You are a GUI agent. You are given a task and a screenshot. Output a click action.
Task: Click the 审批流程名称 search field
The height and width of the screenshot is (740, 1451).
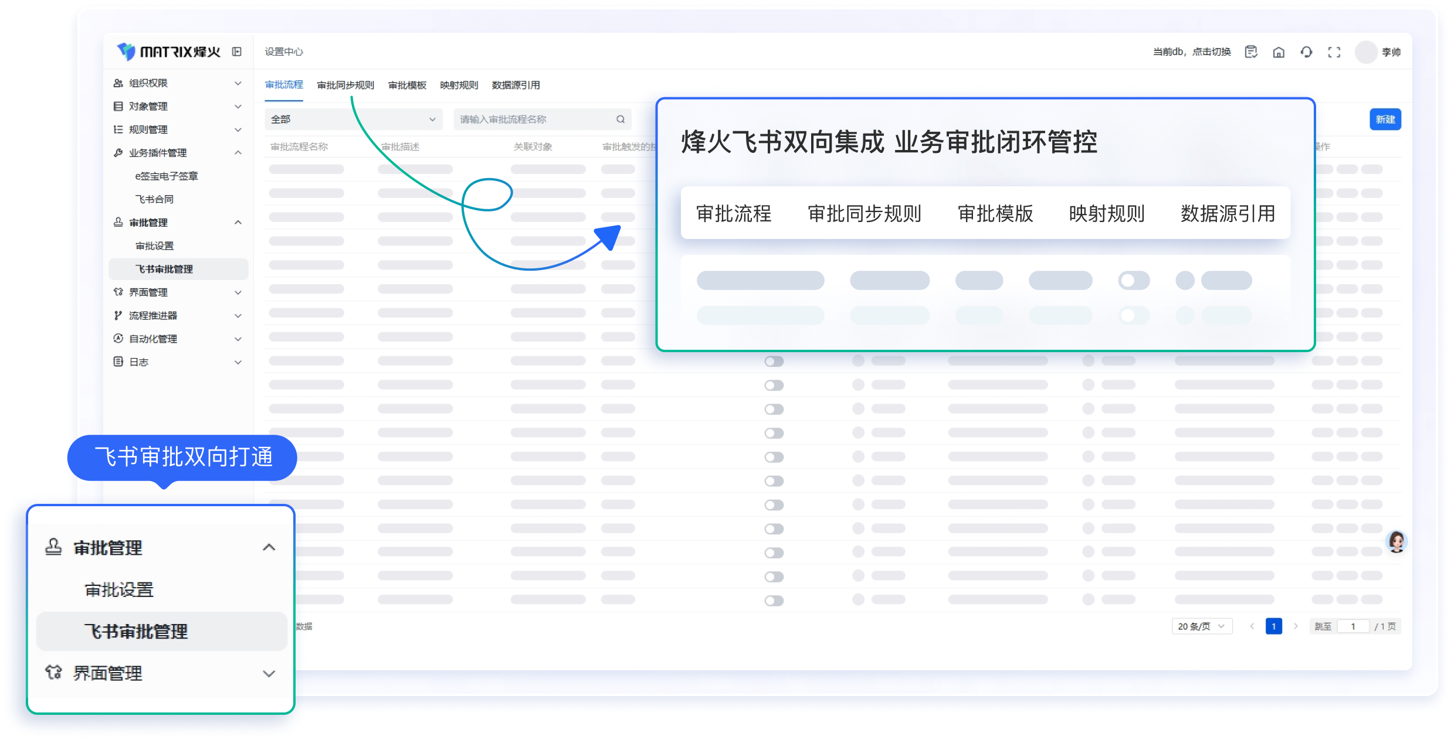(x=543, y=120)
